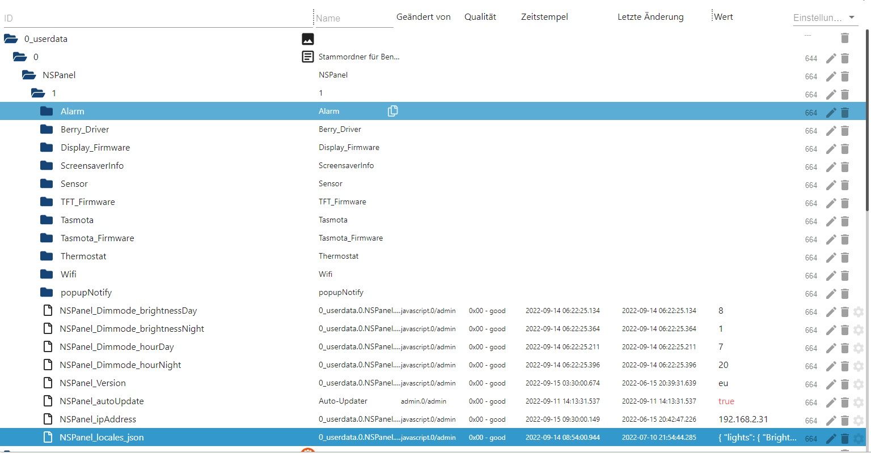Screen dimensions: 871x454
Task: Expand the Tasmota folder
Action: pyautogui.click(x=46, y=220)
